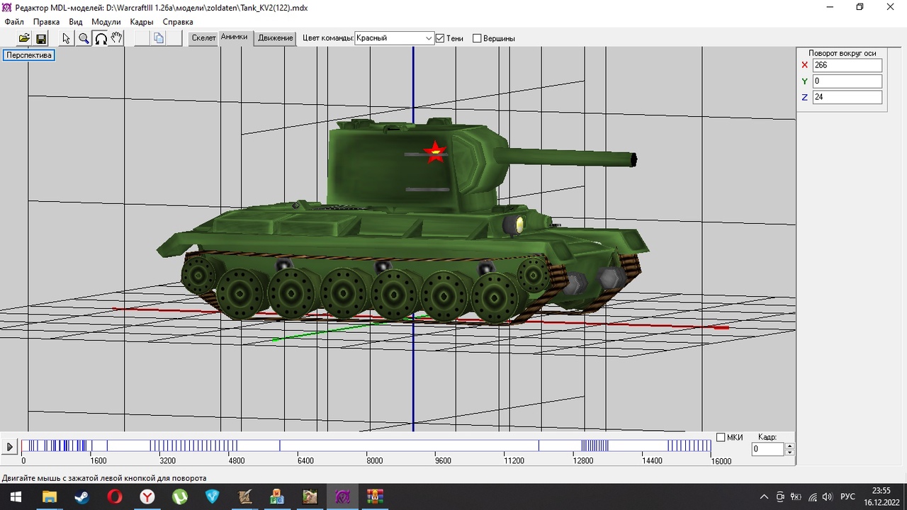Enable the Вершины vertices checkbox
Screen dimensions: 907x510
[477, 38]
